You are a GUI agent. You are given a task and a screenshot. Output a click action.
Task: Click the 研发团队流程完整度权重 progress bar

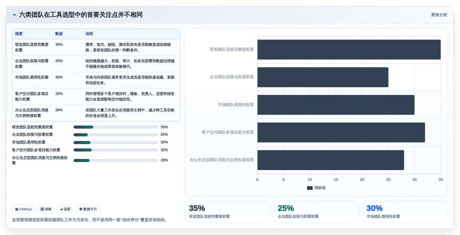click(116, 127)
